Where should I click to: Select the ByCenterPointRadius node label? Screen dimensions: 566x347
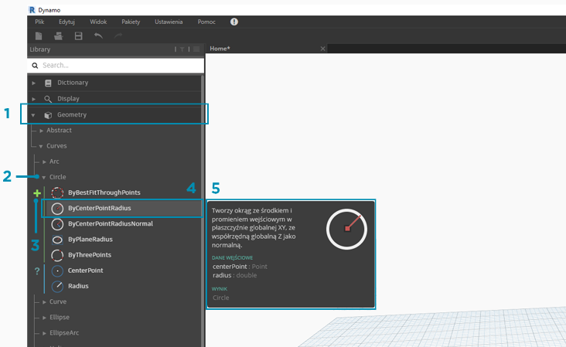coord(100,208)
